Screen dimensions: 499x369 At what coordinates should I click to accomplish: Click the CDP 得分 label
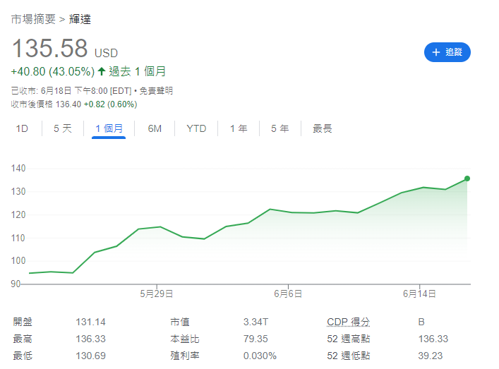(x=349, y=322)
